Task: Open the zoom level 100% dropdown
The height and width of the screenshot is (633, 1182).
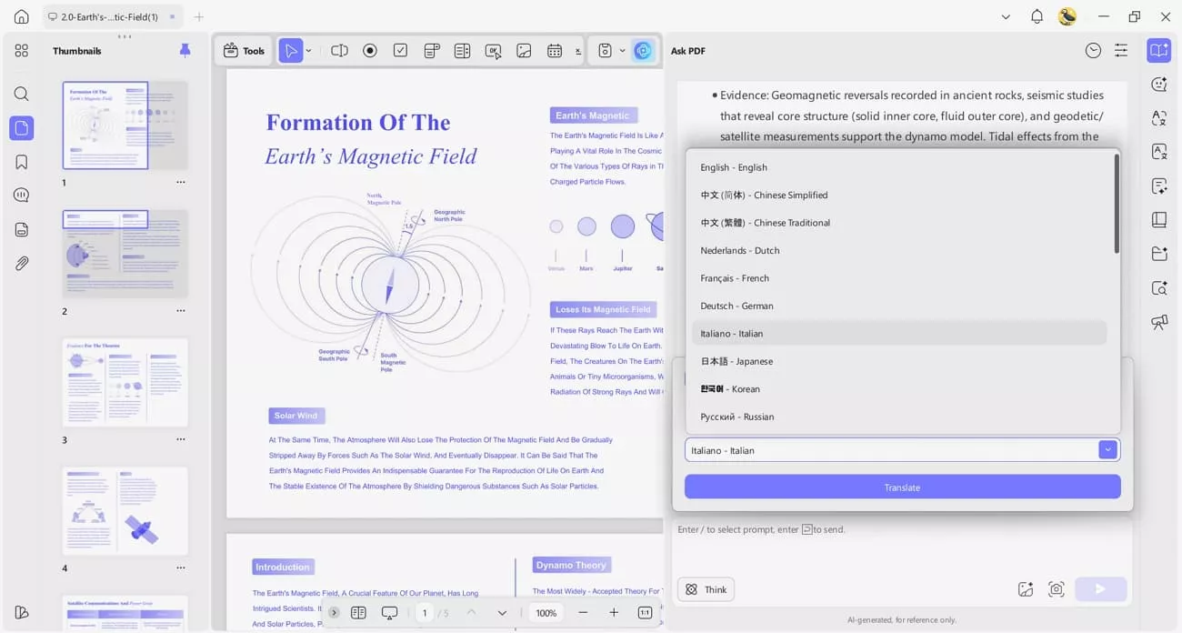Action: click(x=546, y=613)
